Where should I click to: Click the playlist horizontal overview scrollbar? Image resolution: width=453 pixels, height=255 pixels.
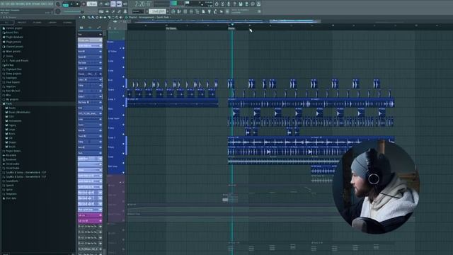coord(226,21)
